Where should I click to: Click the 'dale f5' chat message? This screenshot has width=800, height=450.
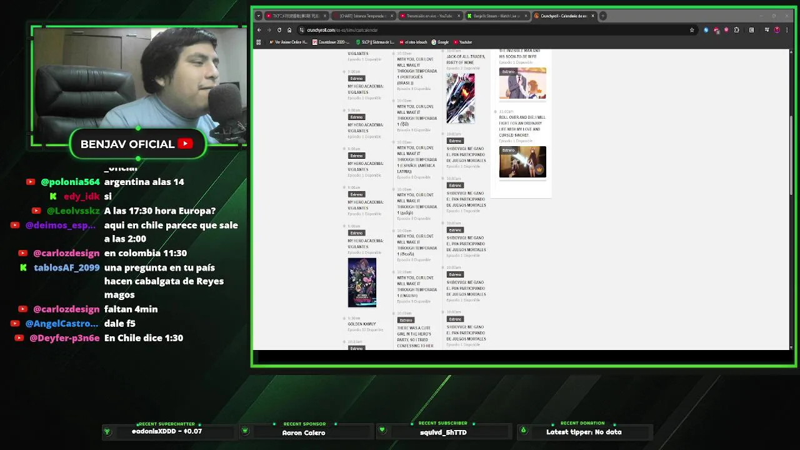tap(120, 324)
